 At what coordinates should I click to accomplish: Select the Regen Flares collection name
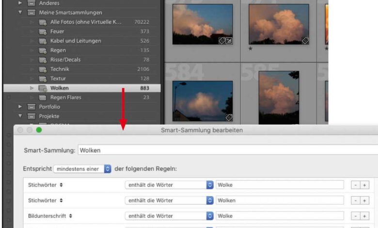pos(66,97)
